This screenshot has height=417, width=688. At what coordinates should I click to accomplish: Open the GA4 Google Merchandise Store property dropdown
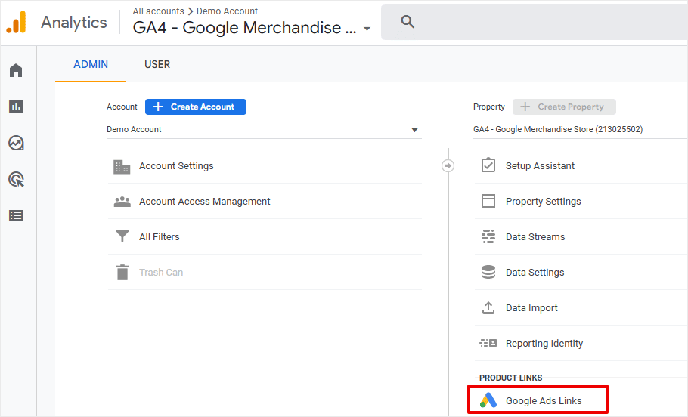(x=580, y=129)
